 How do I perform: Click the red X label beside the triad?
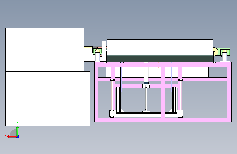point(5,135)
